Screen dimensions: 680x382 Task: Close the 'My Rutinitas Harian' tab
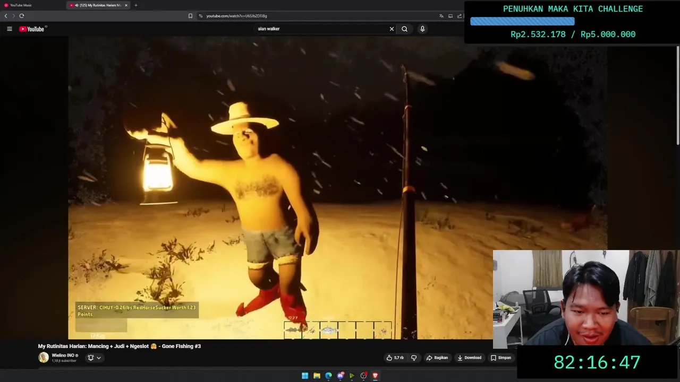[x=126, y=5]
